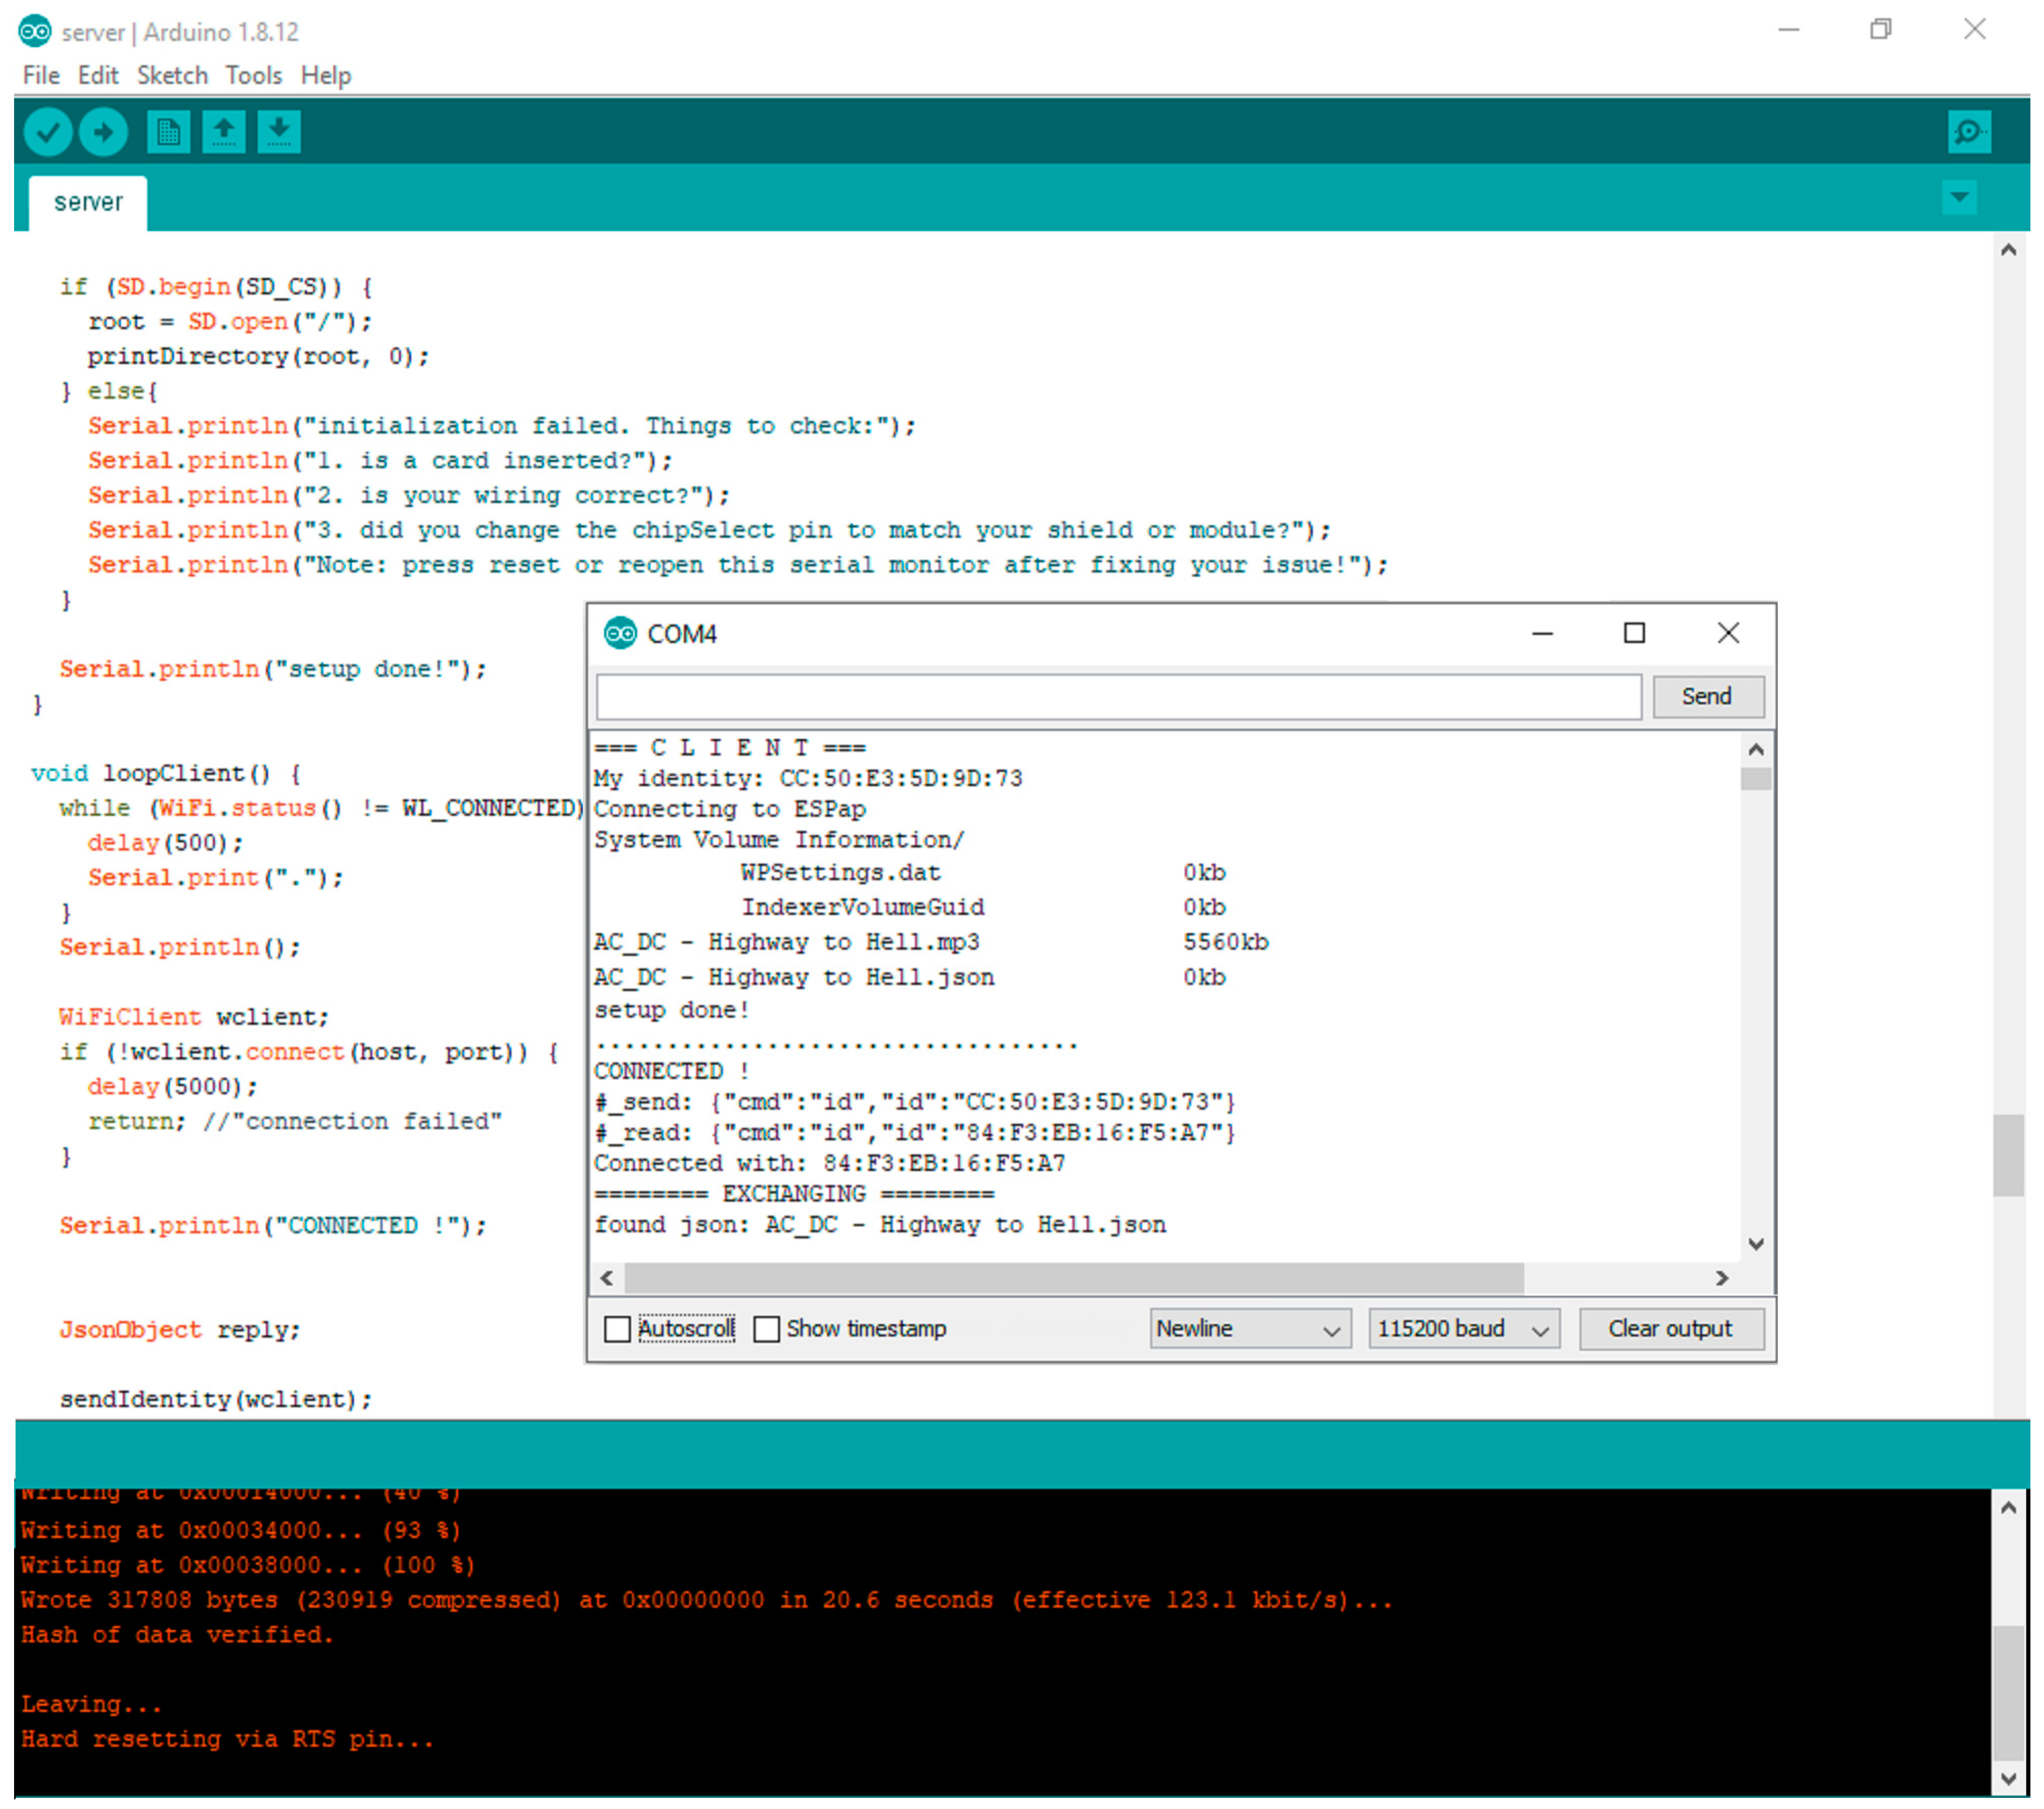Click the Arduino logo in main title bar
This screenshot has width=2044, height=1809.
(35, 31)
